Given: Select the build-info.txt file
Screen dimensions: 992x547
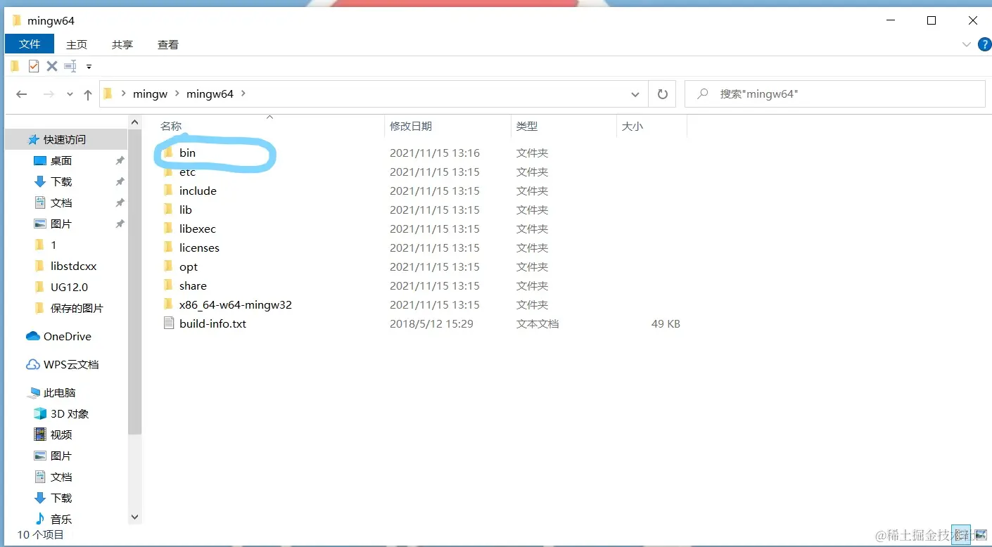Looking at the screenshot, I should point(212,323).
